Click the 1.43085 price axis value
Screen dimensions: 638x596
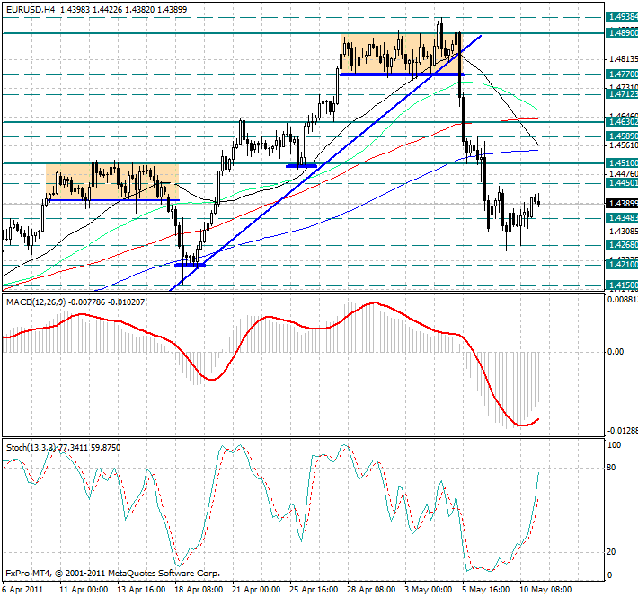(x=623, y=232)
